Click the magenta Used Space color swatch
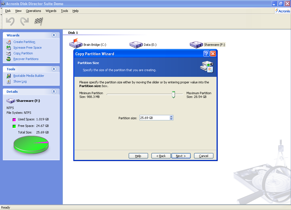 click(14, 120)
